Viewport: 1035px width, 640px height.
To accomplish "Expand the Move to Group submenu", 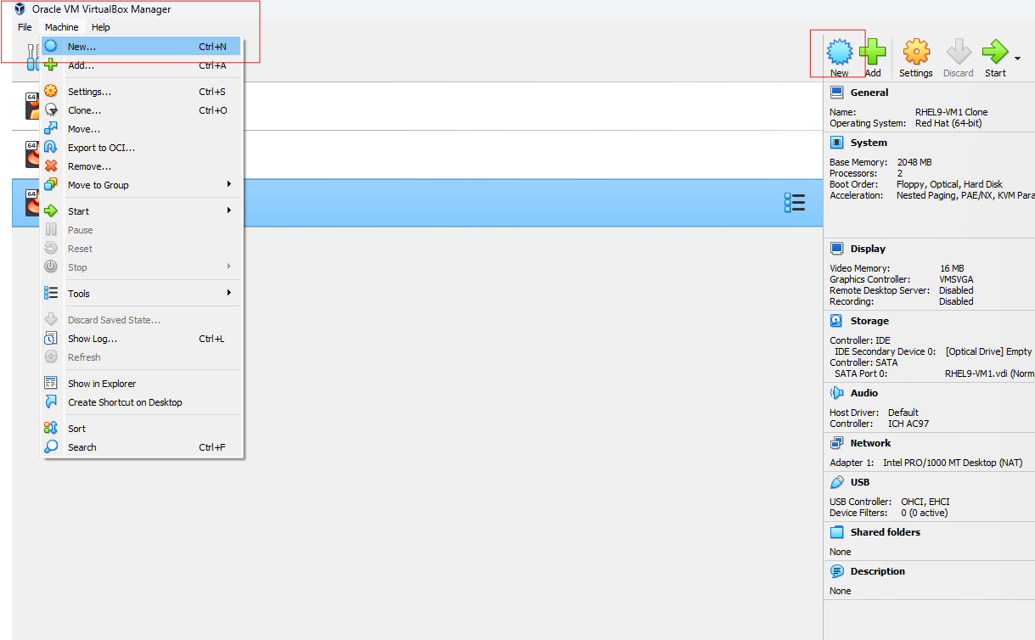I will 142,185.
